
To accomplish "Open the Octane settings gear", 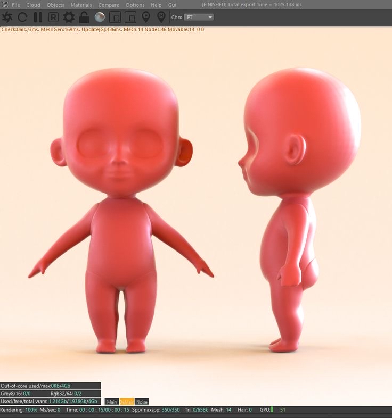I will point(69,18).
